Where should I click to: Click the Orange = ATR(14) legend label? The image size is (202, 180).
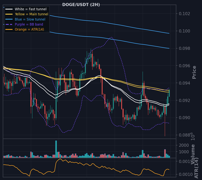coord(29,30)
